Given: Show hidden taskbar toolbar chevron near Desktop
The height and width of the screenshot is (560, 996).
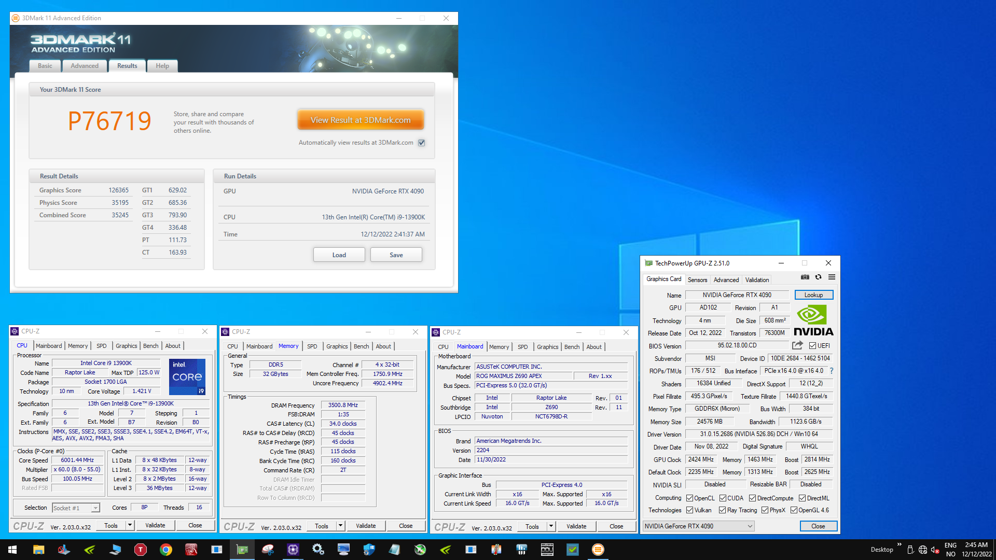Looking at the screenshot, I should (899, 544).
